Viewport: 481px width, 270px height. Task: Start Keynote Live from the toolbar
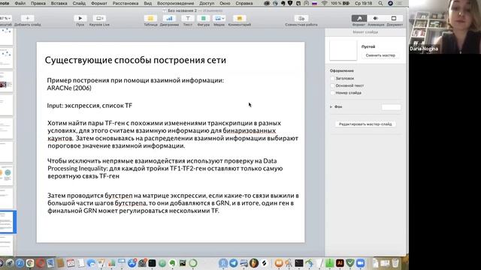point(99,18)
